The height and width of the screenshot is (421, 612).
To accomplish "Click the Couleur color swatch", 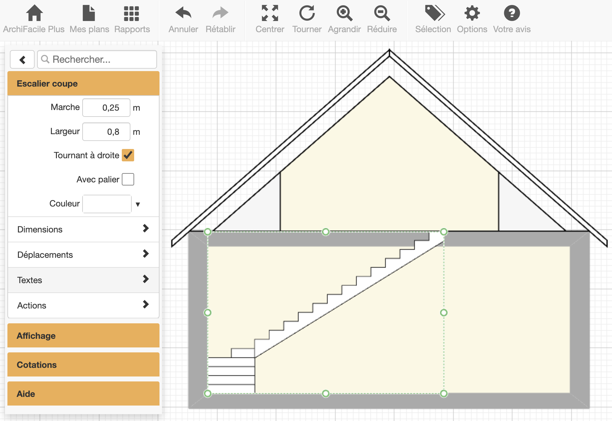I will point(107,204).
